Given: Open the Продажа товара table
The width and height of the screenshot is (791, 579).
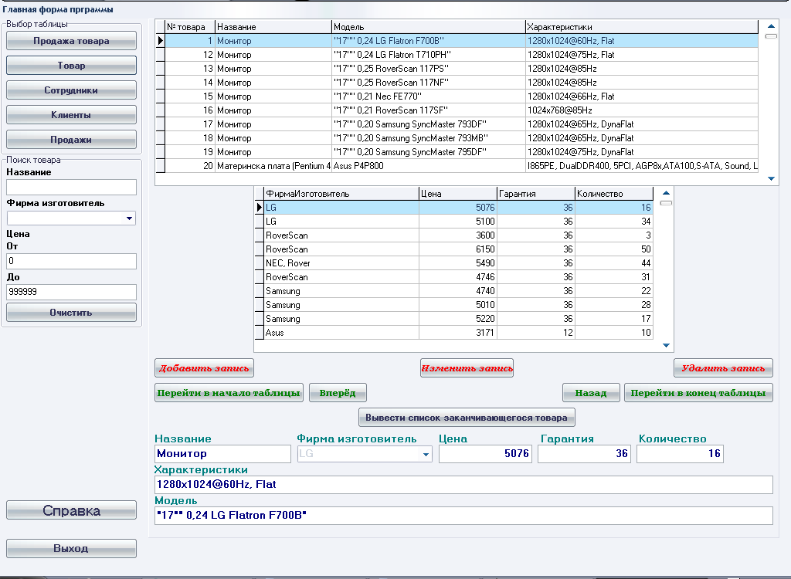Looking at the screenshot, I should coord(71,41).
